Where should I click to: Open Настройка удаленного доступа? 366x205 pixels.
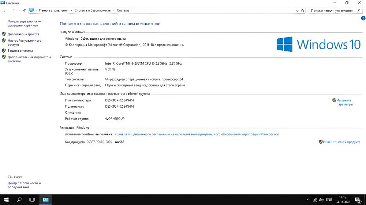pyautogui.click(x=25, y=42)
